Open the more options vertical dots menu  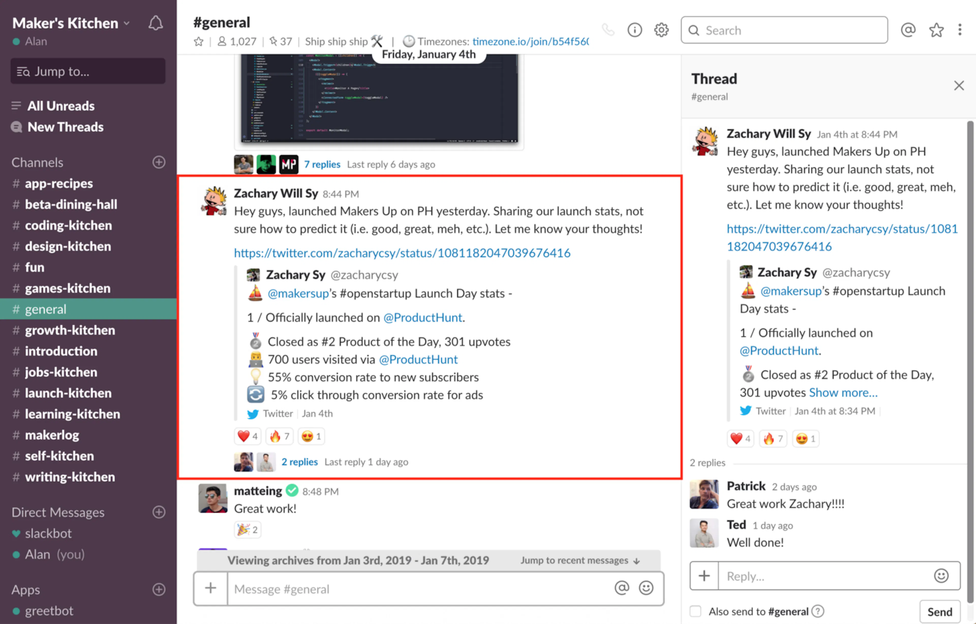click(960, 29)
